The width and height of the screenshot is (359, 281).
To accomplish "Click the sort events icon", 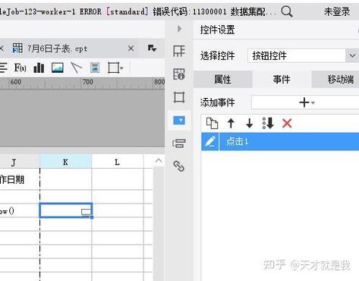I will click(x=268, y=123).
